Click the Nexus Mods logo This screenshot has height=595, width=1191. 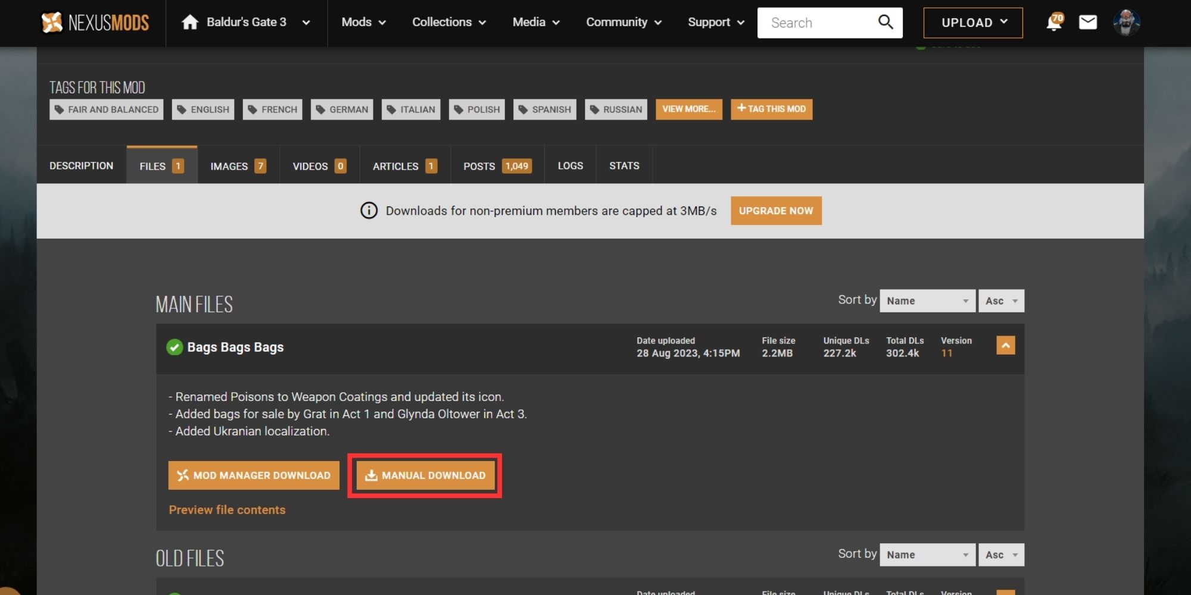(95, 23)
